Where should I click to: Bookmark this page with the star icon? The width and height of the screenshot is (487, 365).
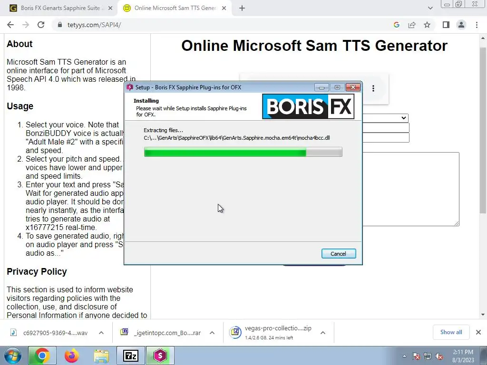pyautogui.click(x=427, y=25)
